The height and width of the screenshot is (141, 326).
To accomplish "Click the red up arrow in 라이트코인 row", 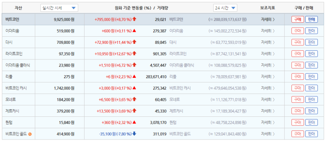I will tap(134, 53).
